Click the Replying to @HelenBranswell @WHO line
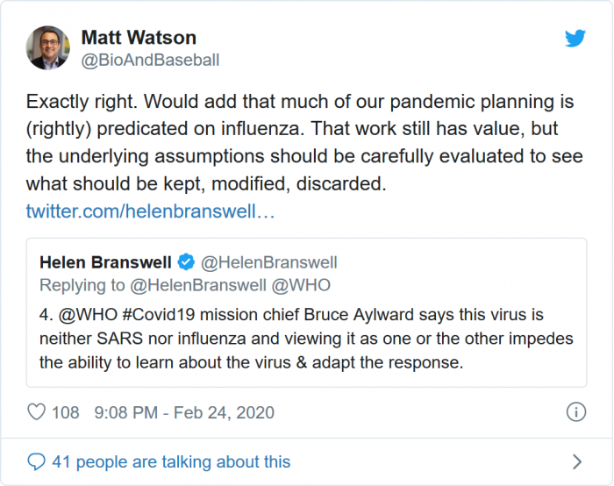The height and width of the screenshot is (486, 614). [184, 285]
